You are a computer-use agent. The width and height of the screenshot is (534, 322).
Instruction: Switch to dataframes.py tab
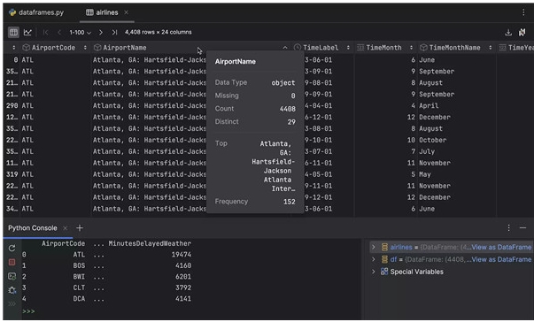(36, 12)
